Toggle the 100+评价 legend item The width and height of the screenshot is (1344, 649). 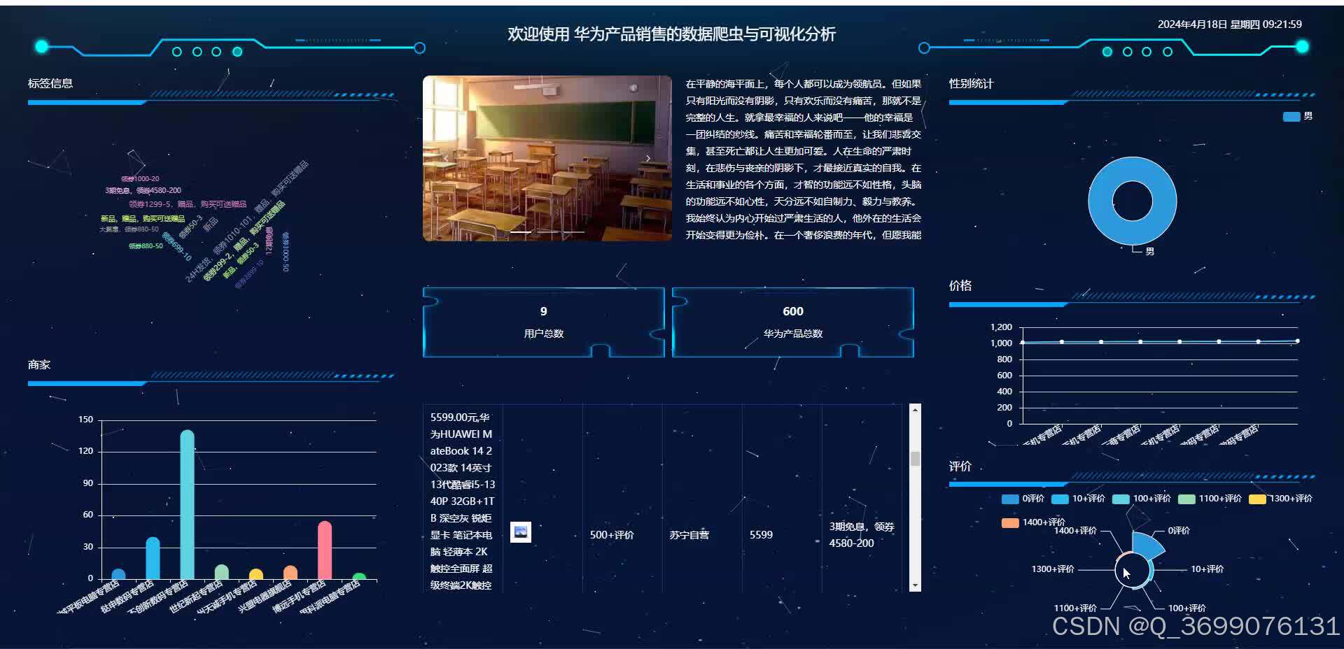point(1141,499)
